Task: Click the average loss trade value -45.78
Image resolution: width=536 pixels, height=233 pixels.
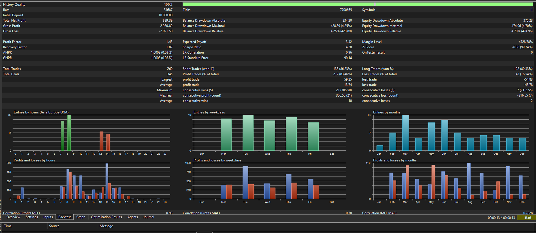Action: click(x=528, y=85)
